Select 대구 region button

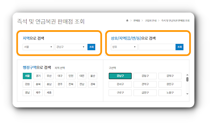(x=60, y=76)
